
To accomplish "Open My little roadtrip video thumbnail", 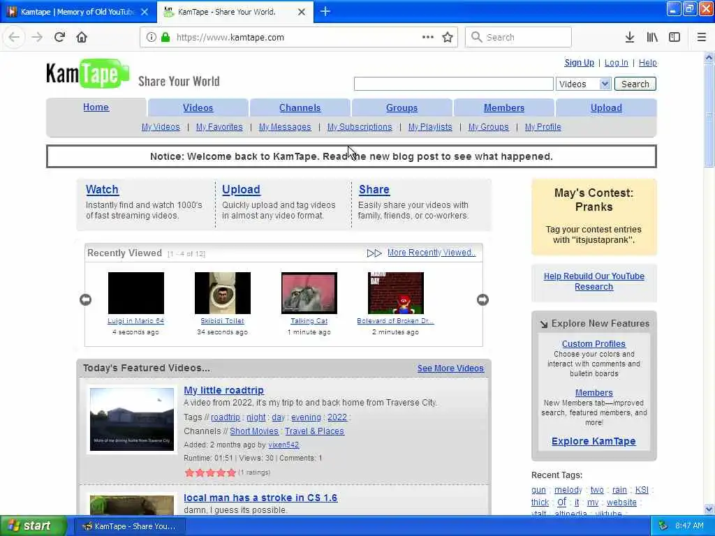I will (132, 419).
